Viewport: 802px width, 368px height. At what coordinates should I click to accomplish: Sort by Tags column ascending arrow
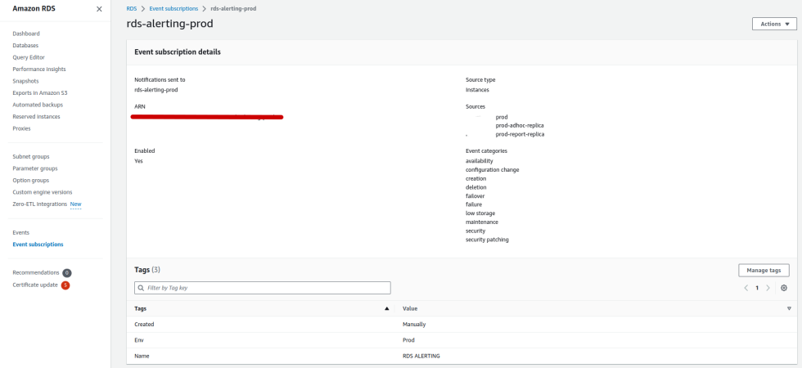(x=386, y=309)
